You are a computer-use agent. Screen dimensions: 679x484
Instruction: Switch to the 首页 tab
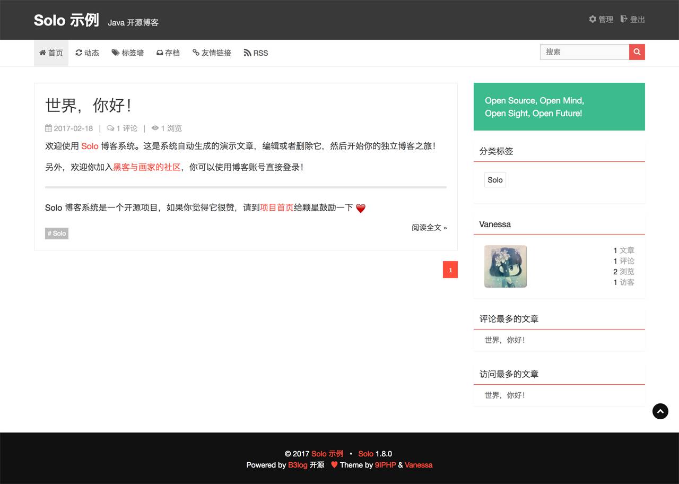51,53
